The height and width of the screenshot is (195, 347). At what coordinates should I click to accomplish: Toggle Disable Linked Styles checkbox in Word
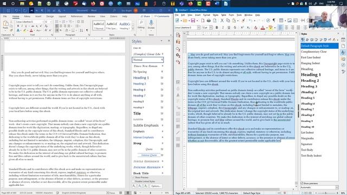click(133, 181)
